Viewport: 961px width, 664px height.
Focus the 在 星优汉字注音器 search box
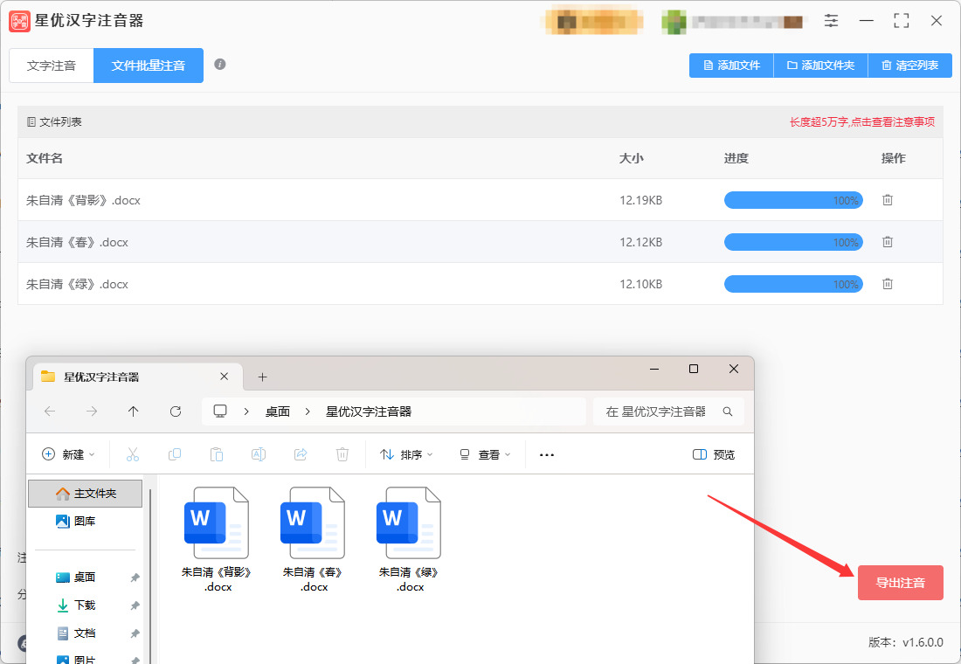[x=668, y=412]
